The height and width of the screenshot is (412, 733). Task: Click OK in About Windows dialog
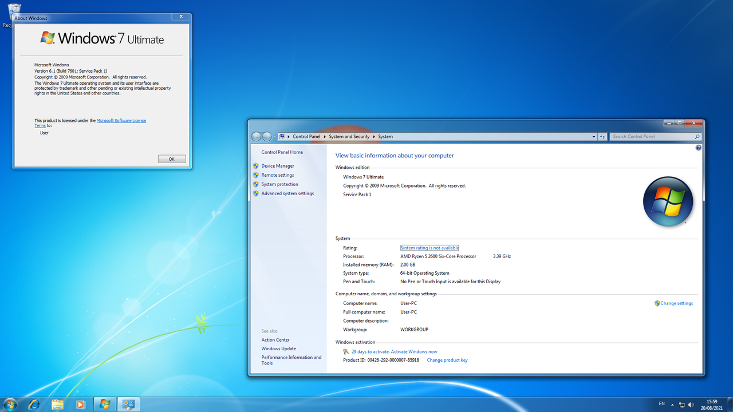pos(172,159)
